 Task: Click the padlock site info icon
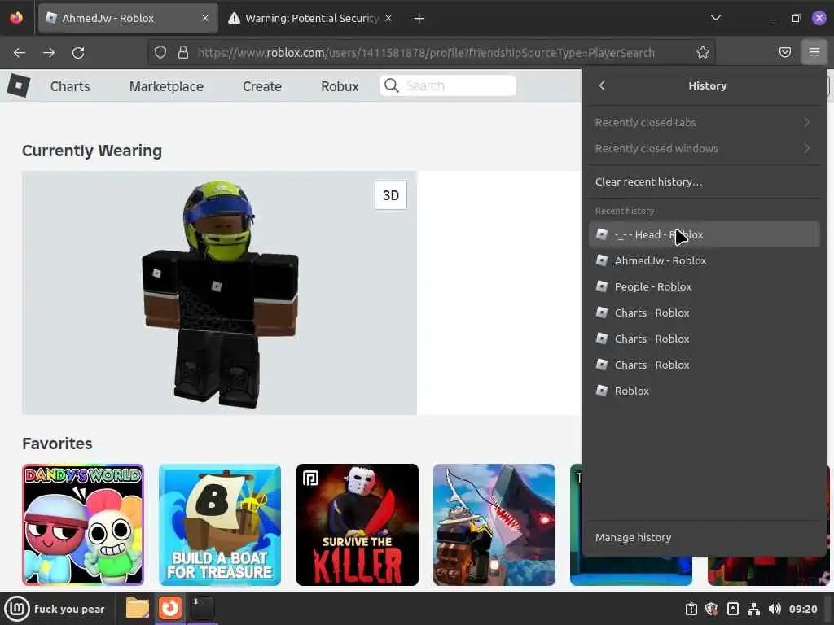pos(183,52)
